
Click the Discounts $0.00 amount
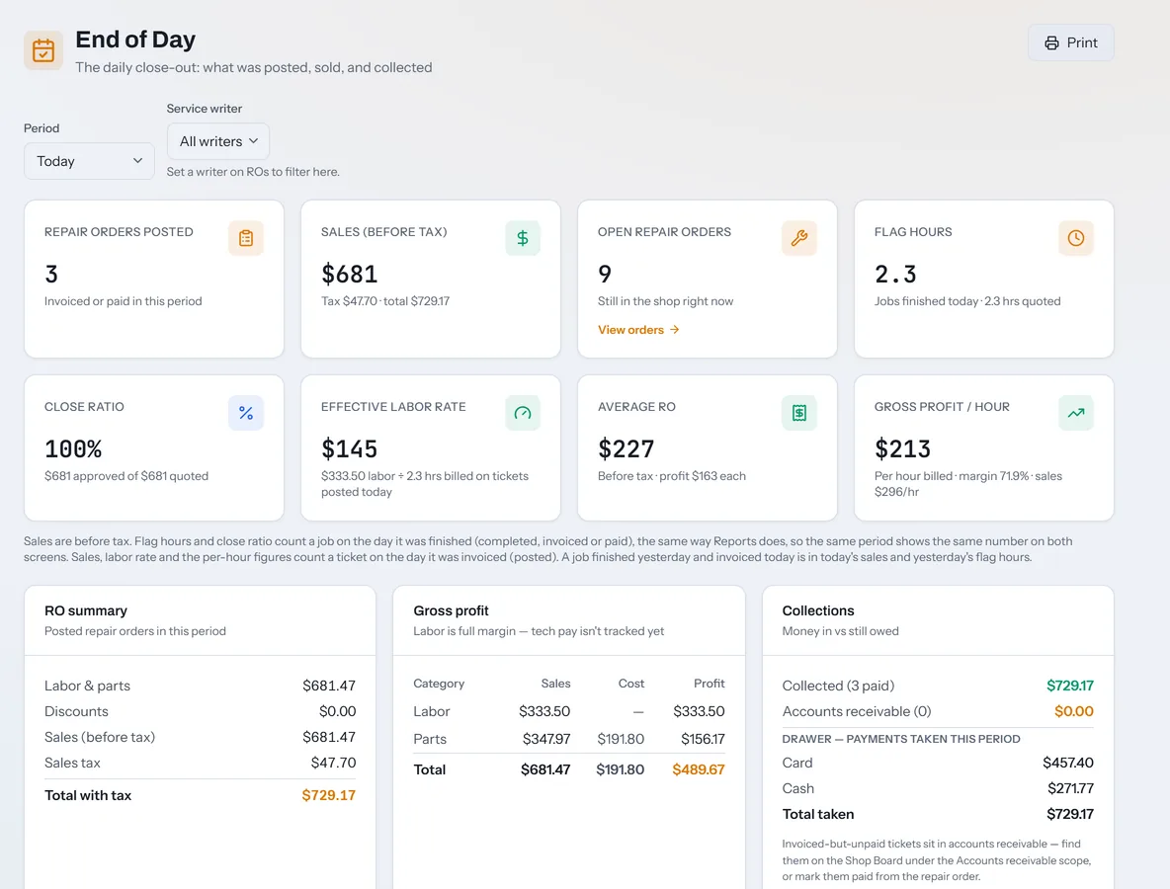coord(337,711)
